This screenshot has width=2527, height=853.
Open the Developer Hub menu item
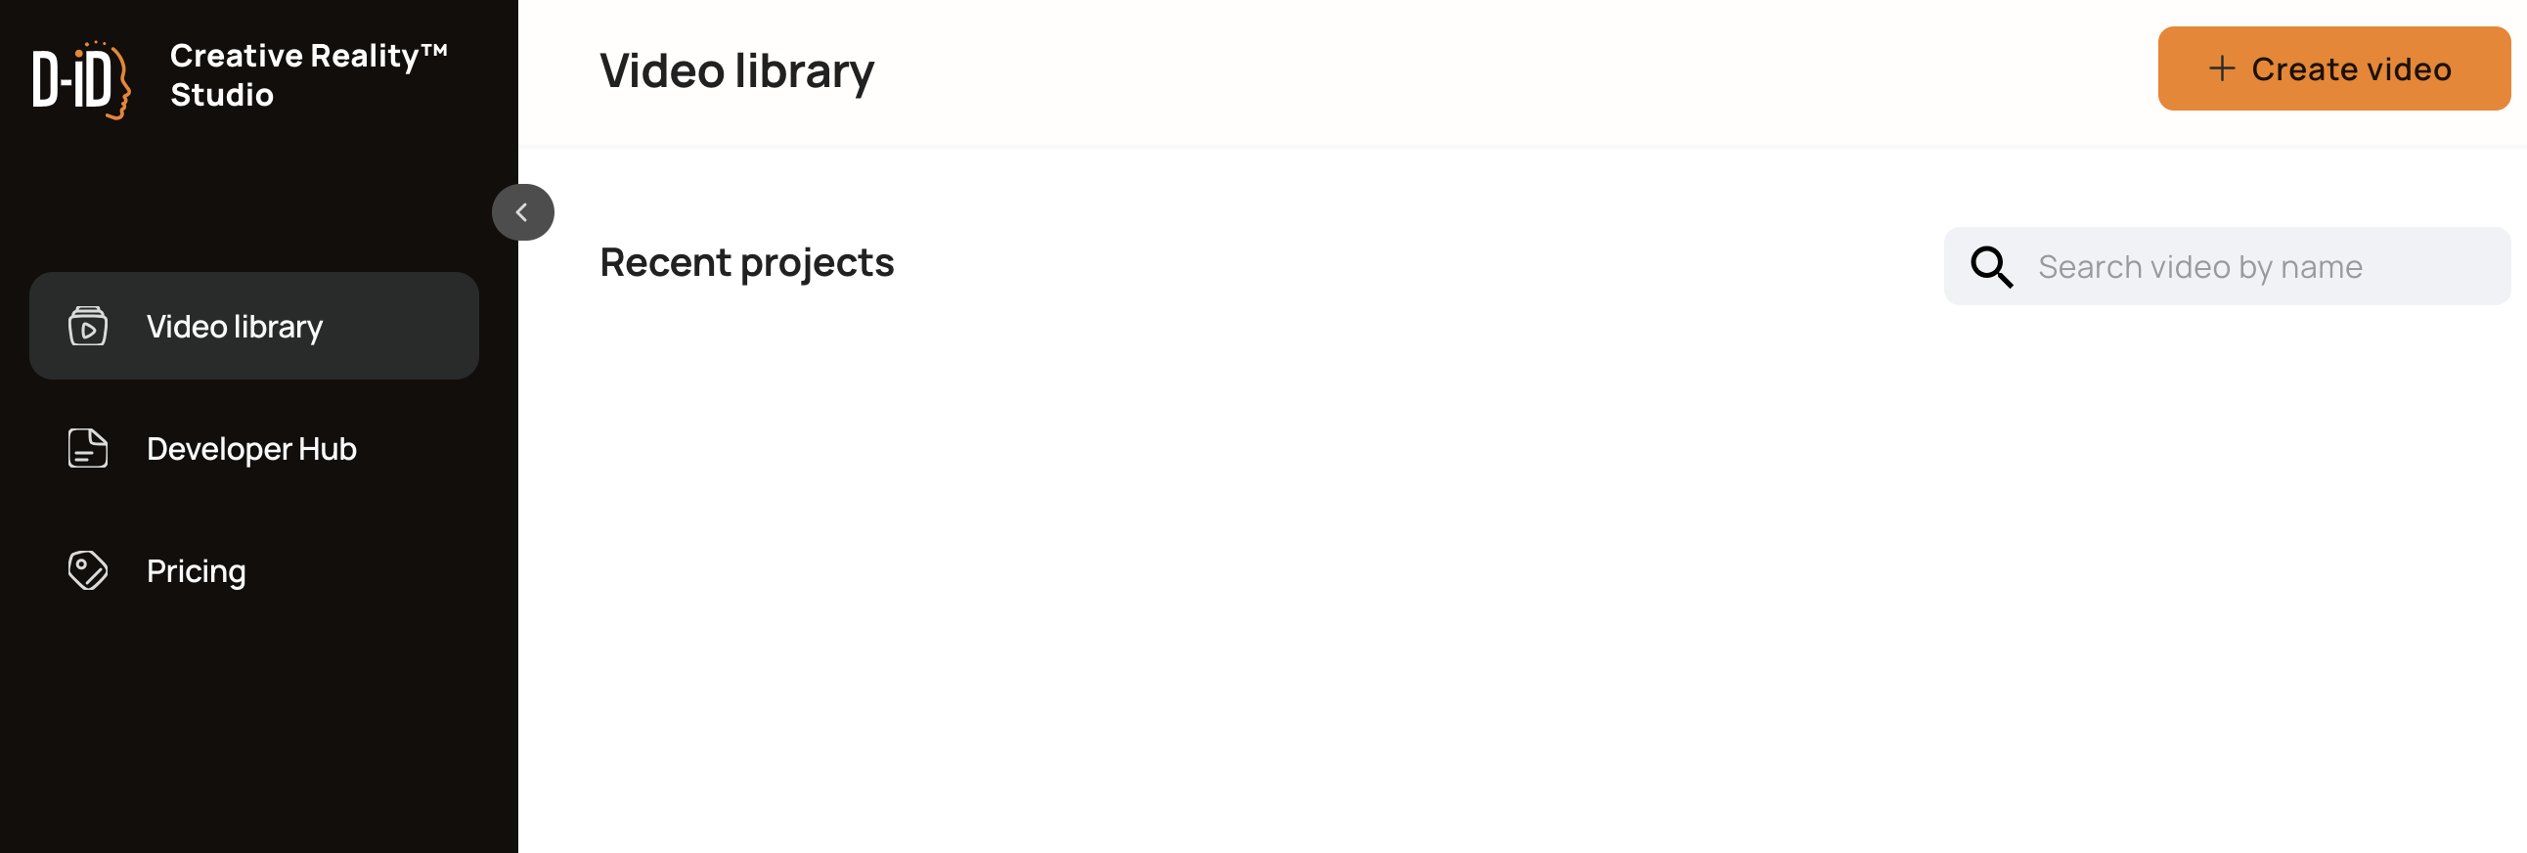[x=251, y=449]
